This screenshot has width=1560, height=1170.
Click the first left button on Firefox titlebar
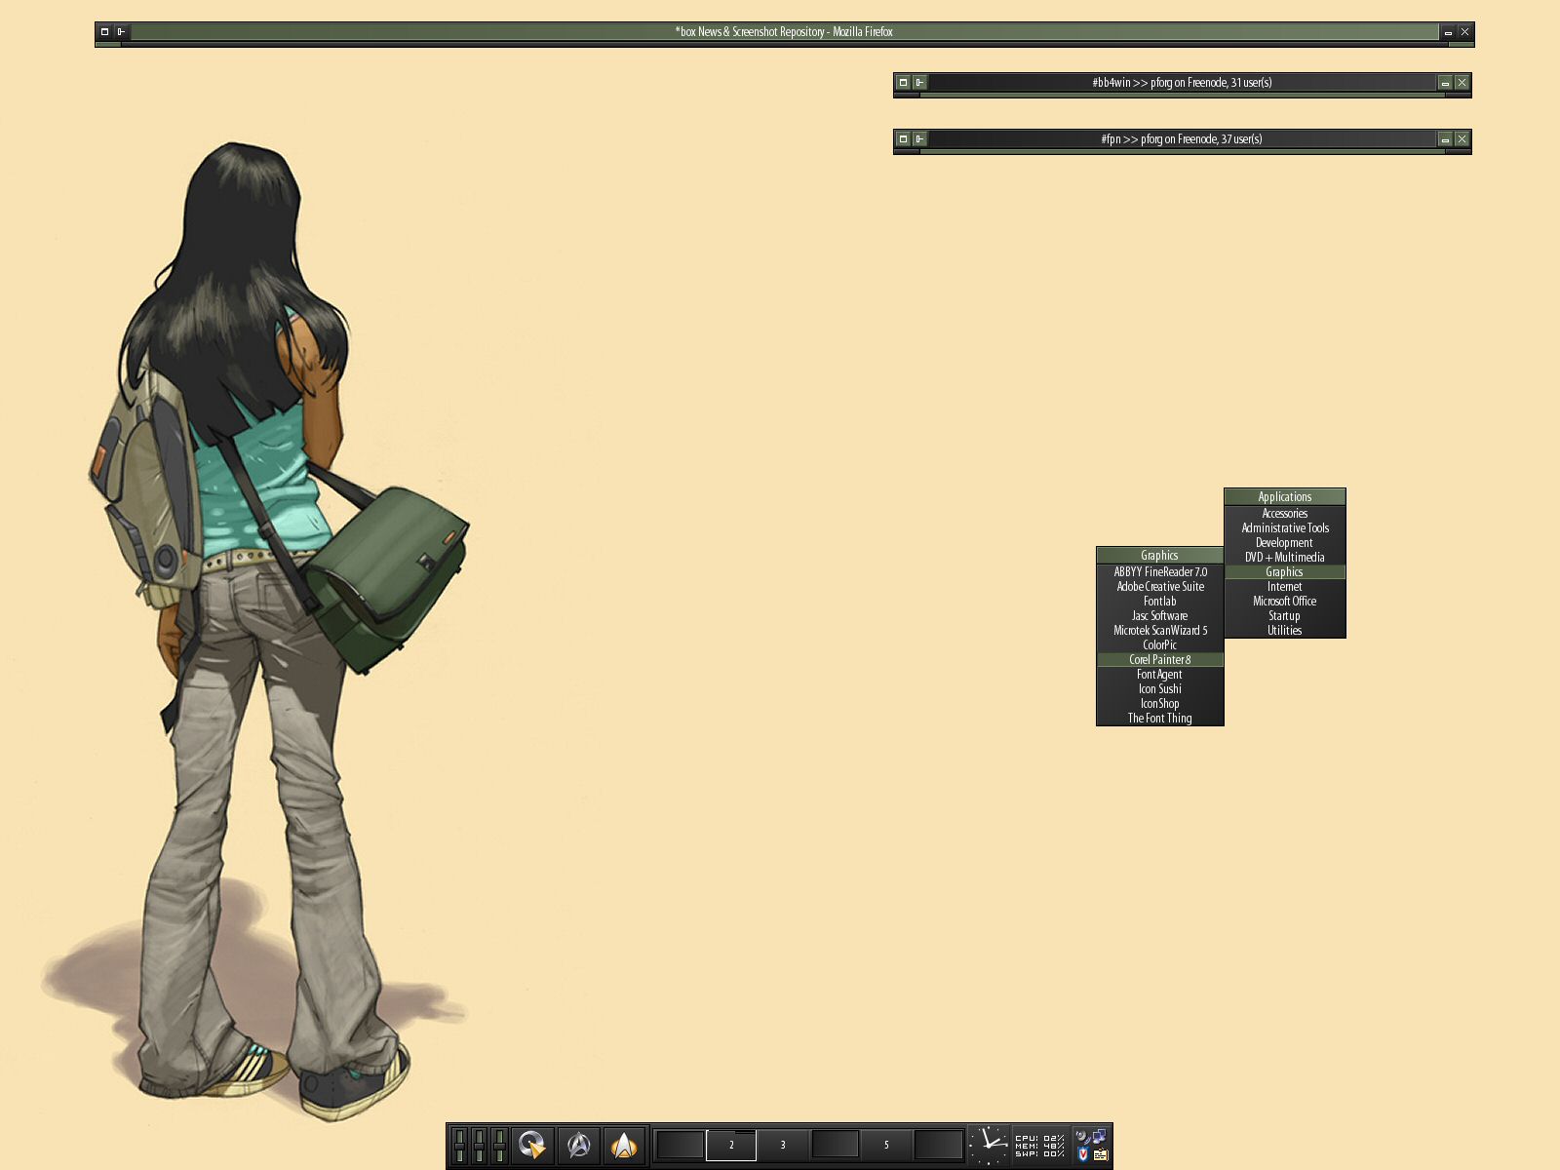[105, 32]
